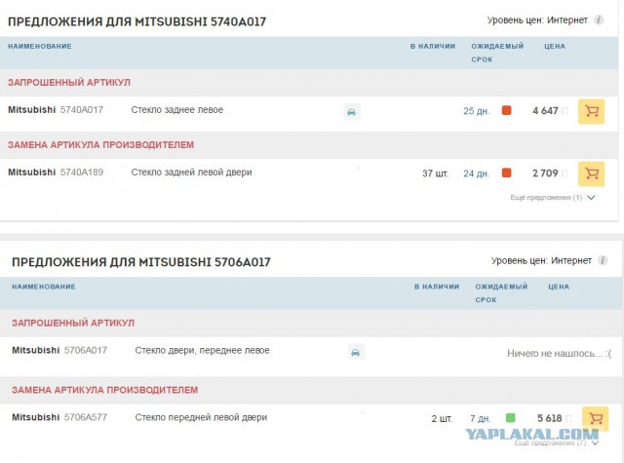Select article number 5706A577
624x463 pixels.
[x=86, y=417]
